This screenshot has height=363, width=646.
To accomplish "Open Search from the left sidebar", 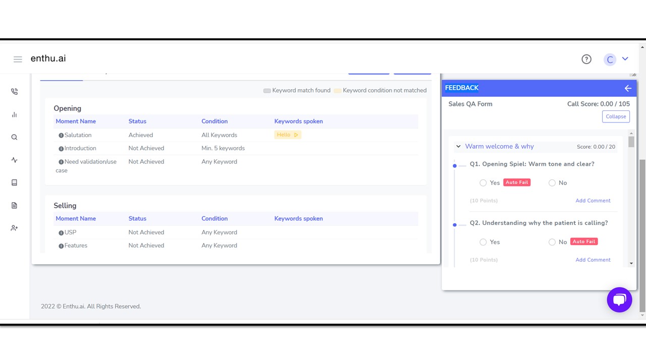I will [14, 137].
